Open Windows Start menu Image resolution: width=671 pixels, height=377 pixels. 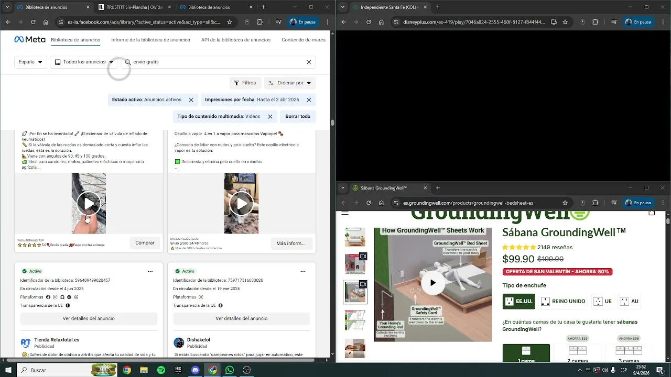click(x=8, y=370)
